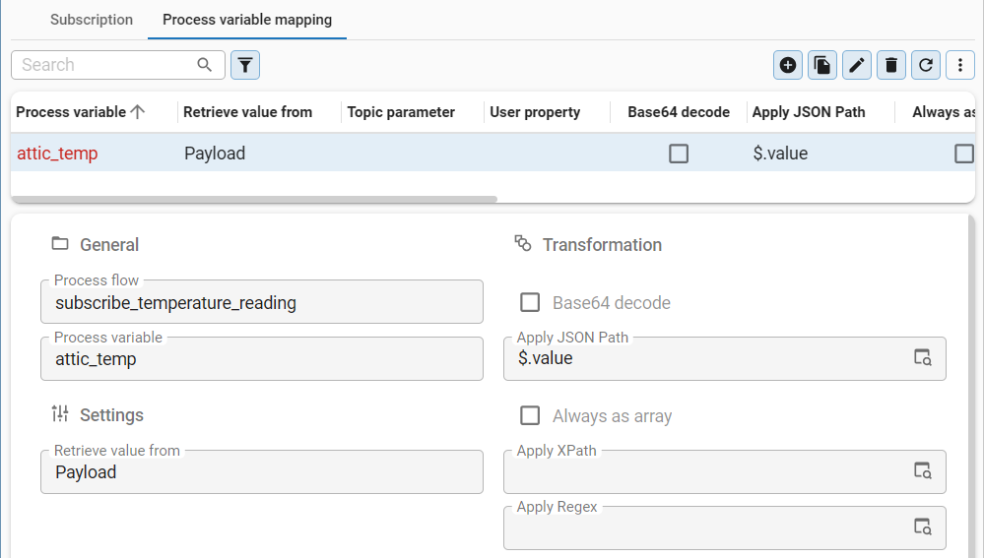Select the Process variable mapping tab

[247, 20]
